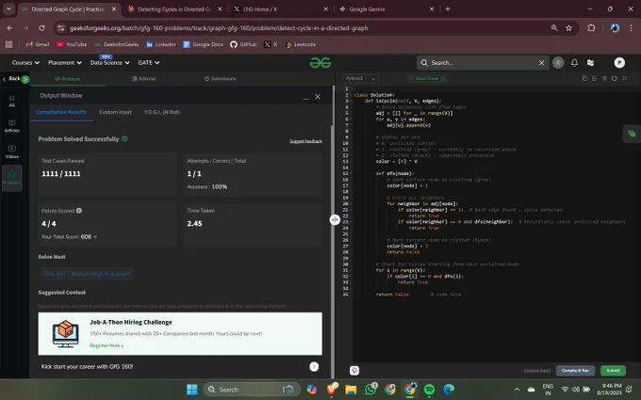Expand the Courses dropdown

[x=25, y=62]
